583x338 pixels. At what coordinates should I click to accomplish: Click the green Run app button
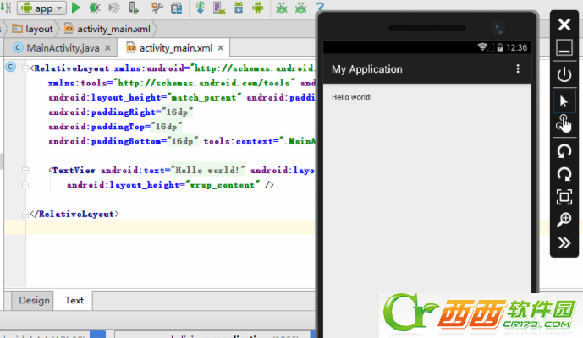(75, 8)
